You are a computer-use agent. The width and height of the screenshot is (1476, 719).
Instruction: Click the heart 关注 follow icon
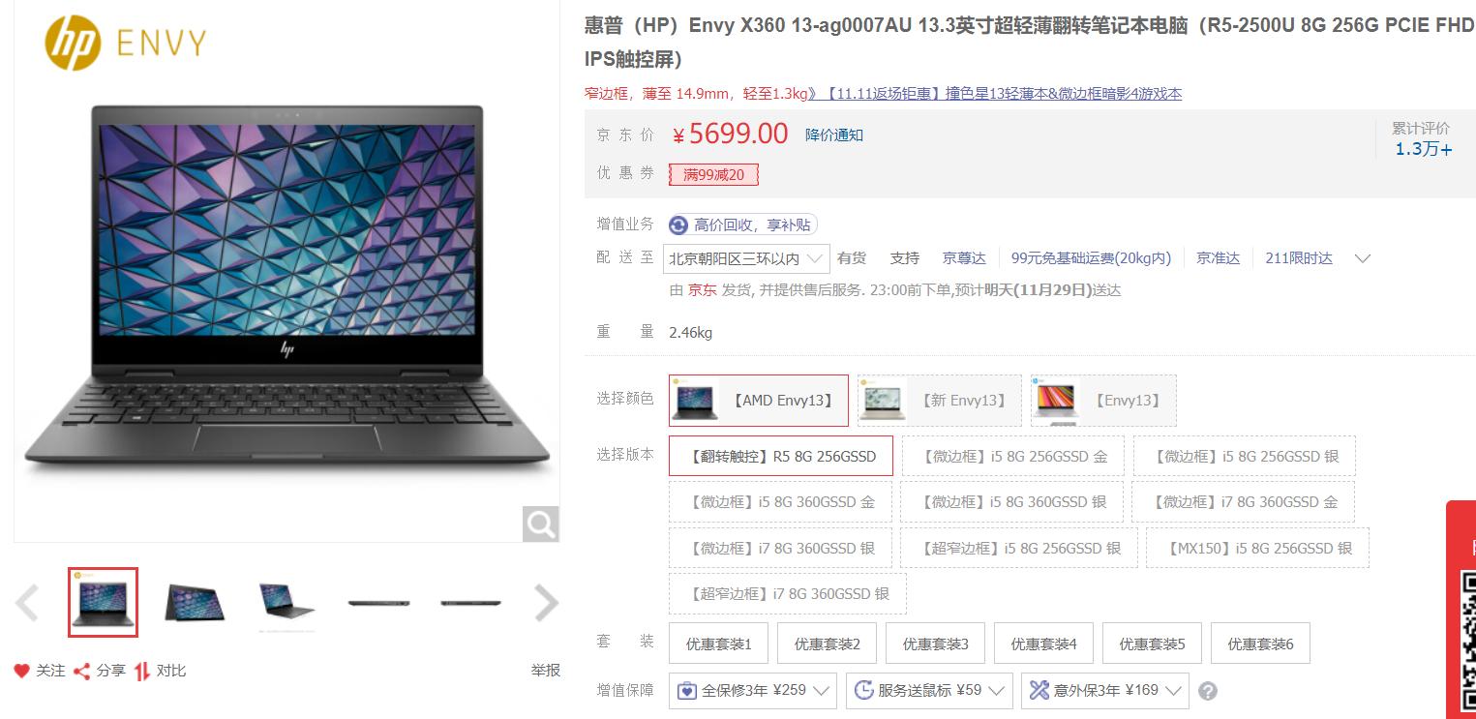(21, 671)
